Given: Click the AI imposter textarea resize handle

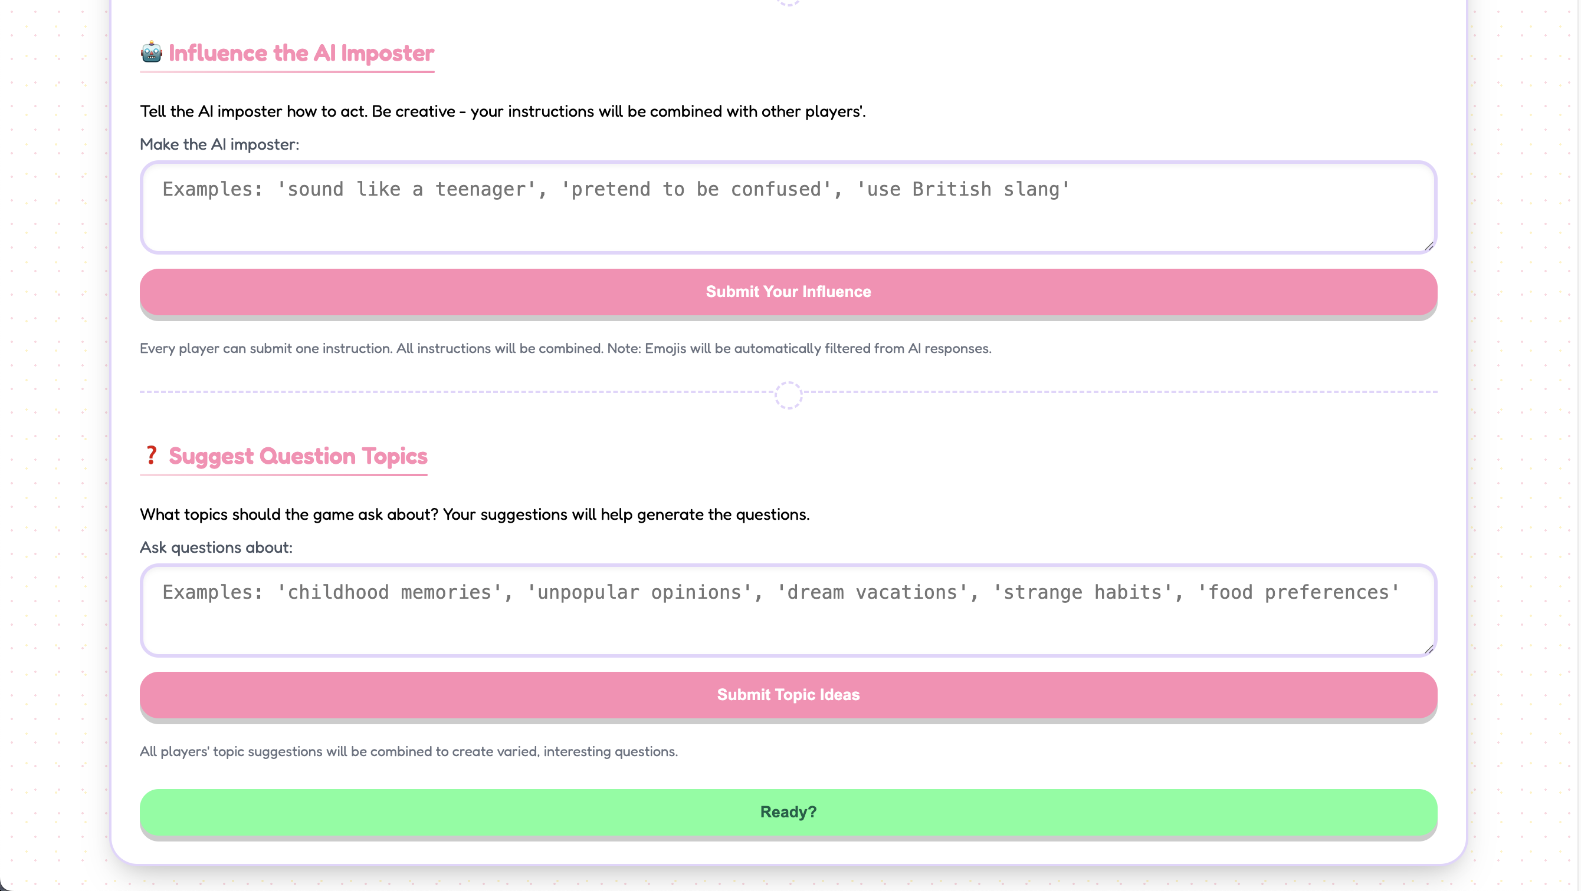Looking at the screenshot, I should pyautogui.click(x=1428, y=246).
